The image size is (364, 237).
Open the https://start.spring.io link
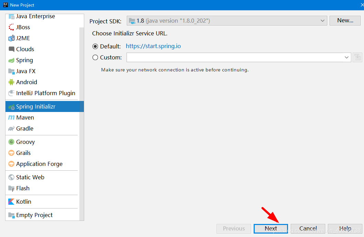pos(153,46)
